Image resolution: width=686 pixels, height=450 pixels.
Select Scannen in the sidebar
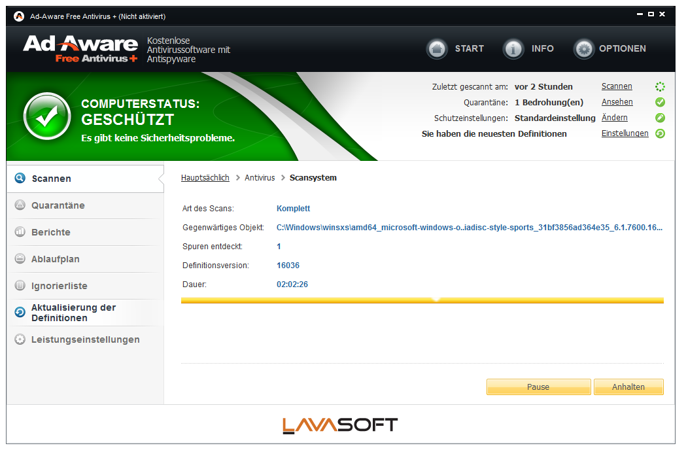click(x=51, y=179)
